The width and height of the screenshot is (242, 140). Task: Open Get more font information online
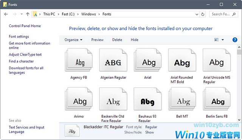click(x=29, y=45)
